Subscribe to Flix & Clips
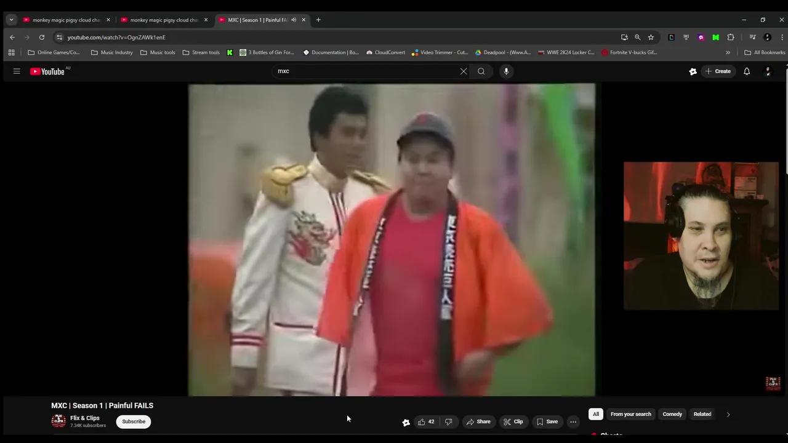Screen dimensions: 788x443 tap(134, 421)
